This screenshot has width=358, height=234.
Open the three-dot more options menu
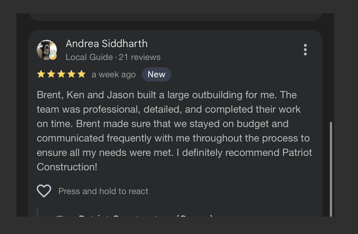click(305, 50)
